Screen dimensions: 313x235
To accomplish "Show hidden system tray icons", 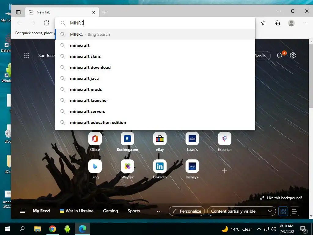I will 259,229.
